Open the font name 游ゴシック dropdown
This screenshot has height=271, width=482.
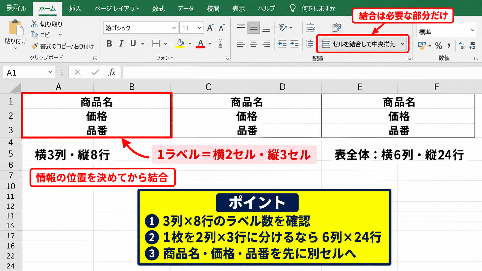pos(174,28)
